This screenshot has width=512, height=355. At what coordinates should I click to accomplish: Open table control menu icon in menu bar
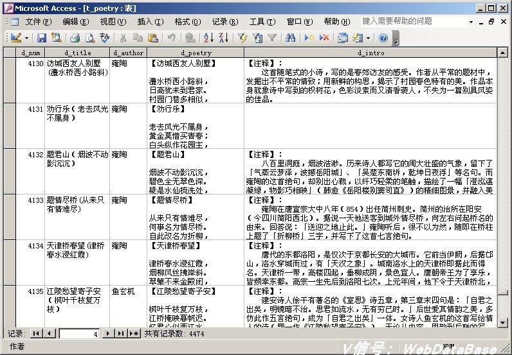coord(15,22)
